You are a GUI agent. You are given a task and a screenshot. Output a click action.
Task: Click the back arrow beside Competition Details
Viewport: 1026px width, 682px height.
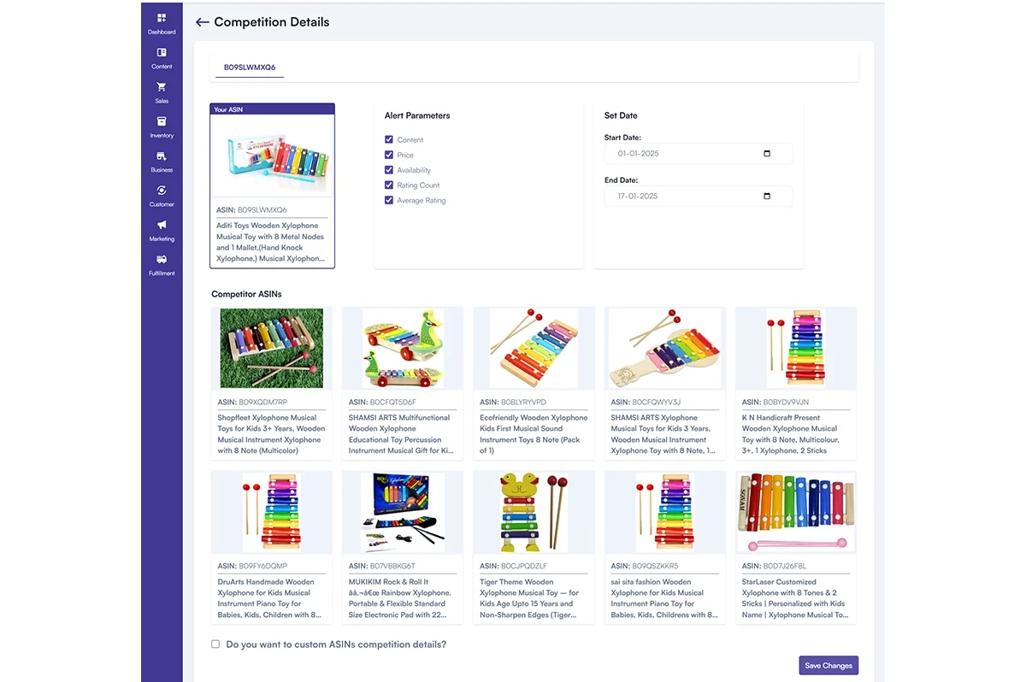(x=202, y=22)
